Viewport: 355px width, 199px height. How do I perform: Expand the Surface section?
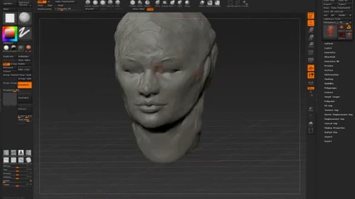(x=328, y=70)
